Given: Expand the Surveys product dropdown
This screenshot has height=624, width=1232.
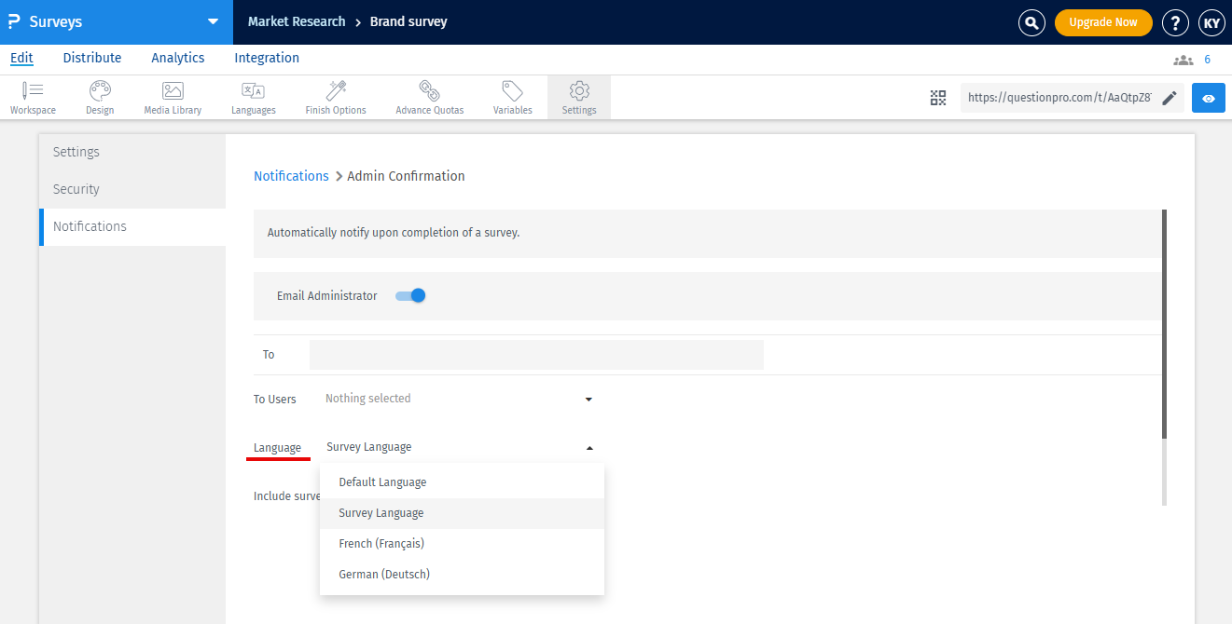Looking at the screenshot, I should click(214, 21).
